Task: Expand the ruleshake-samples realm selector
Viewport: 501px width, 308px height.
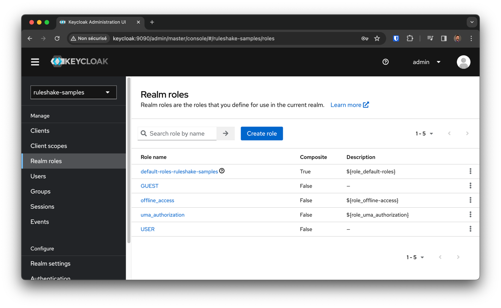Action: [x=73, y=92]
